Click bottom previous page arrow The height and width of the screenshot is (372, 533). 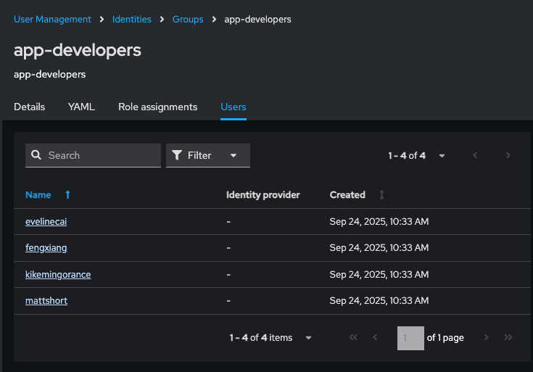[x=375, y=338]
